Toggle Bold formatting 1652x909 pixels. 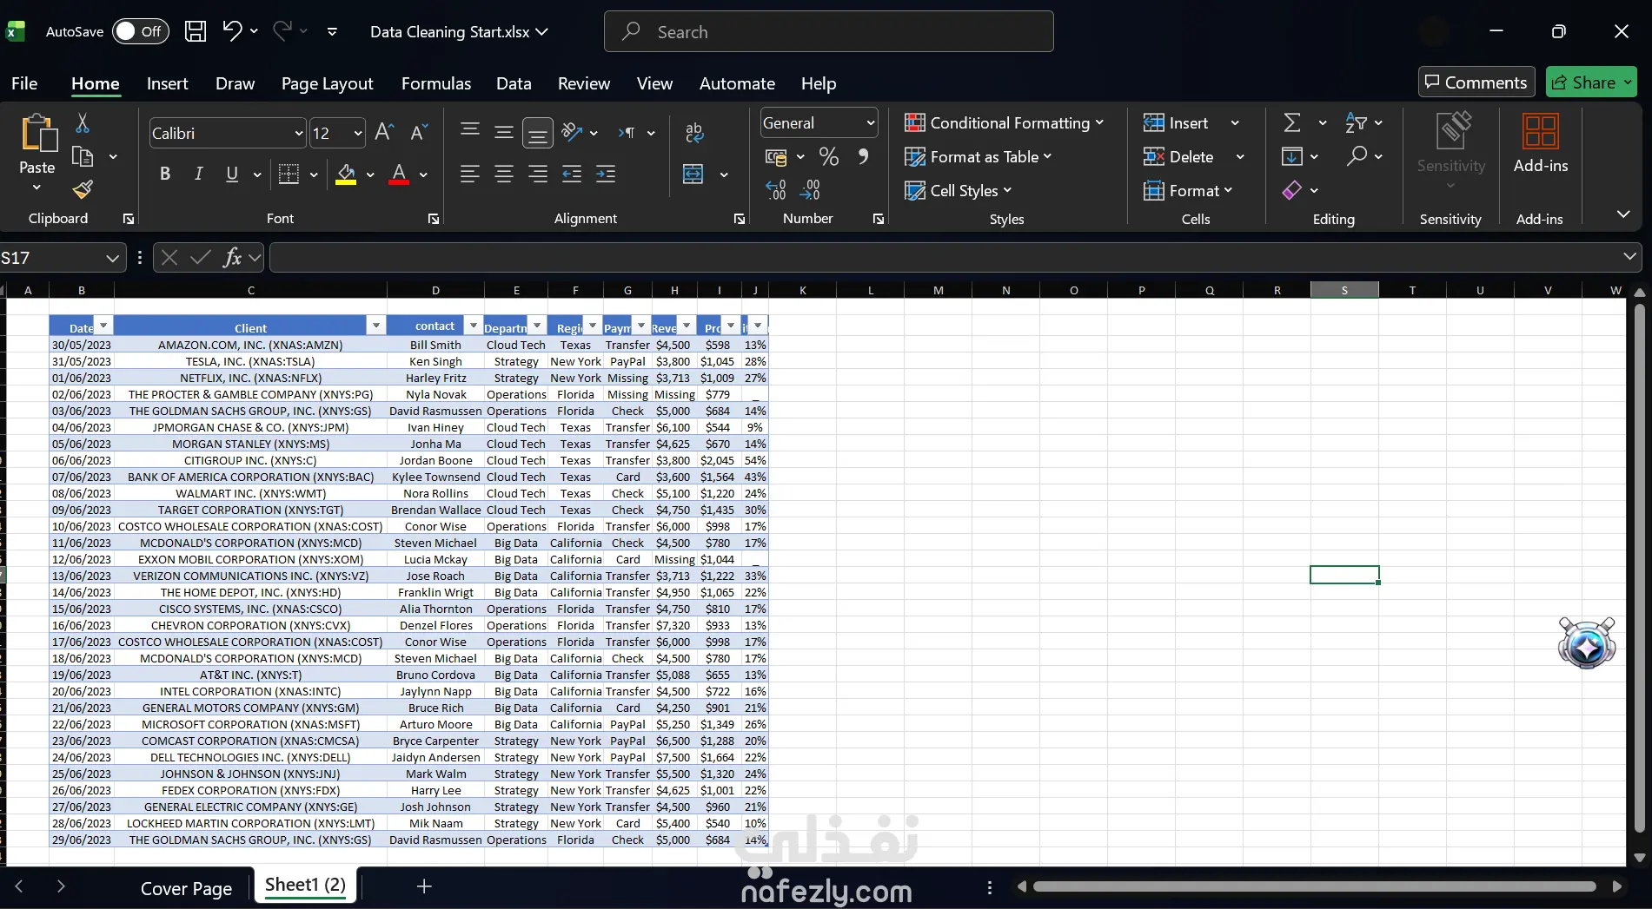(x=165, y=174)
